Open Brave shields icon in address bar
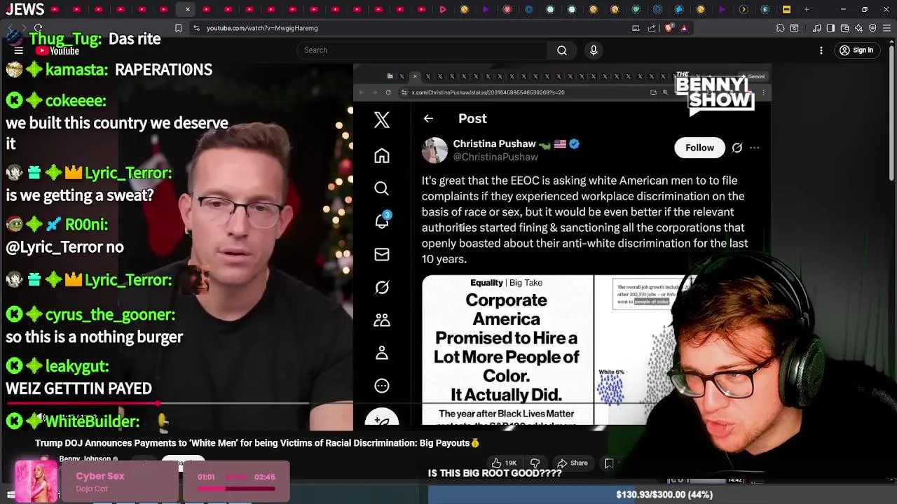The height and width of the screenshot is (504, 897). coord(669,28)
